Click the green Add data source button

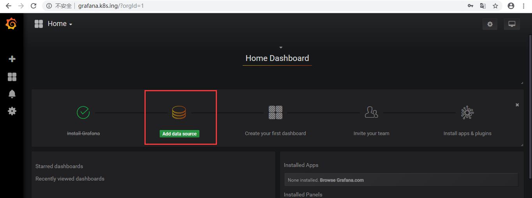click(x=180, y=134)
